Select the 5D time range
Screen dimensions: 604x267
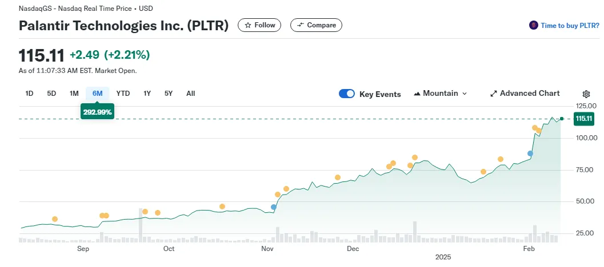tap(51, 94)
